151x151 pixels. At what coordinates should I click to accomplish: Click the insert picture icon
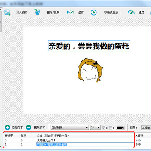[8, 13]
